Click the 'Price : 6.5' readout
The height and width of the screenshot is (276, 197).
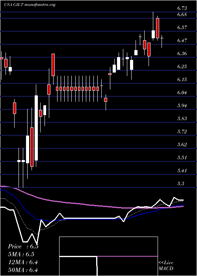click(x=23, y=246)
